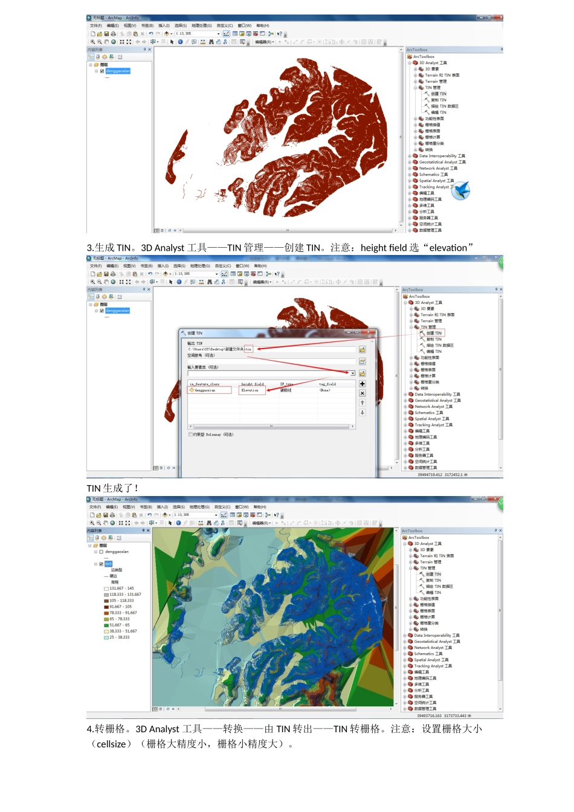Toggle denggaoxian layer checkbox in 创建 TIN screenshot

pyautogui.click(x=102, y=311)
